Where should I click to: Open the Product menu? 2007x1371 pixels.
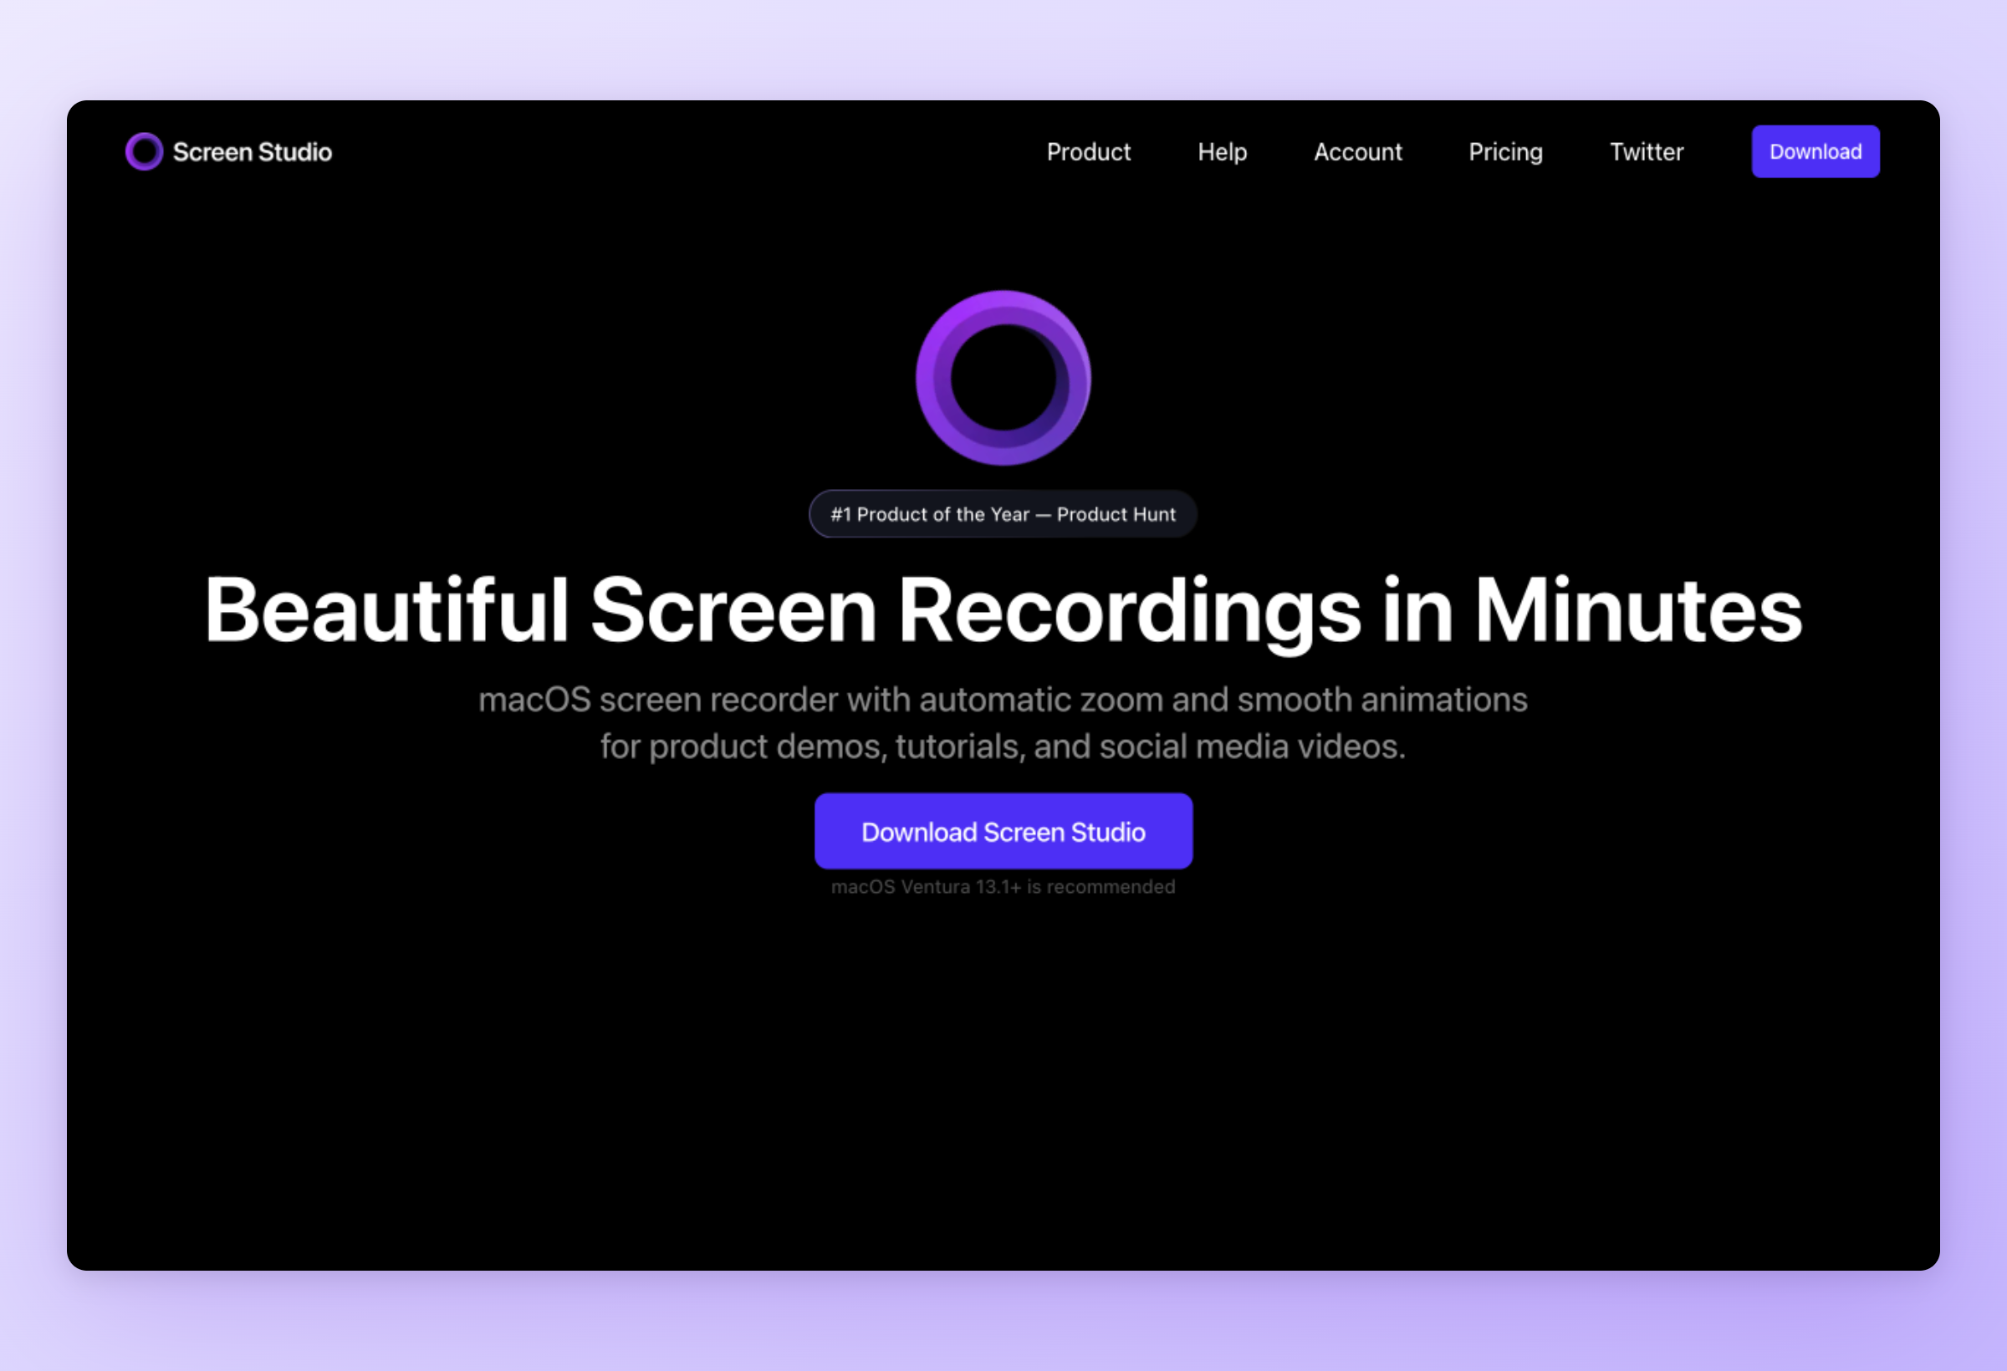click(1088, 152)
